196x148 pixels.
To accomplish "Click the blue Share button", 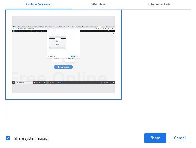I will [x=155, y=138].
